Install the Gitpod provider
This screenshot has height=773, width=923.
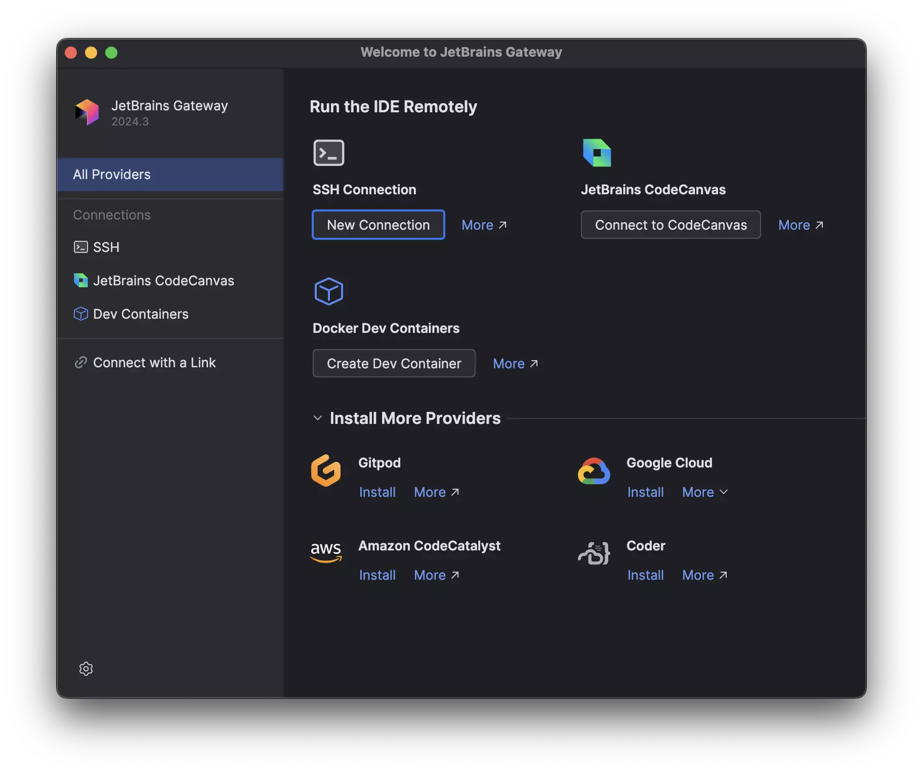click(x=377, y=492)
